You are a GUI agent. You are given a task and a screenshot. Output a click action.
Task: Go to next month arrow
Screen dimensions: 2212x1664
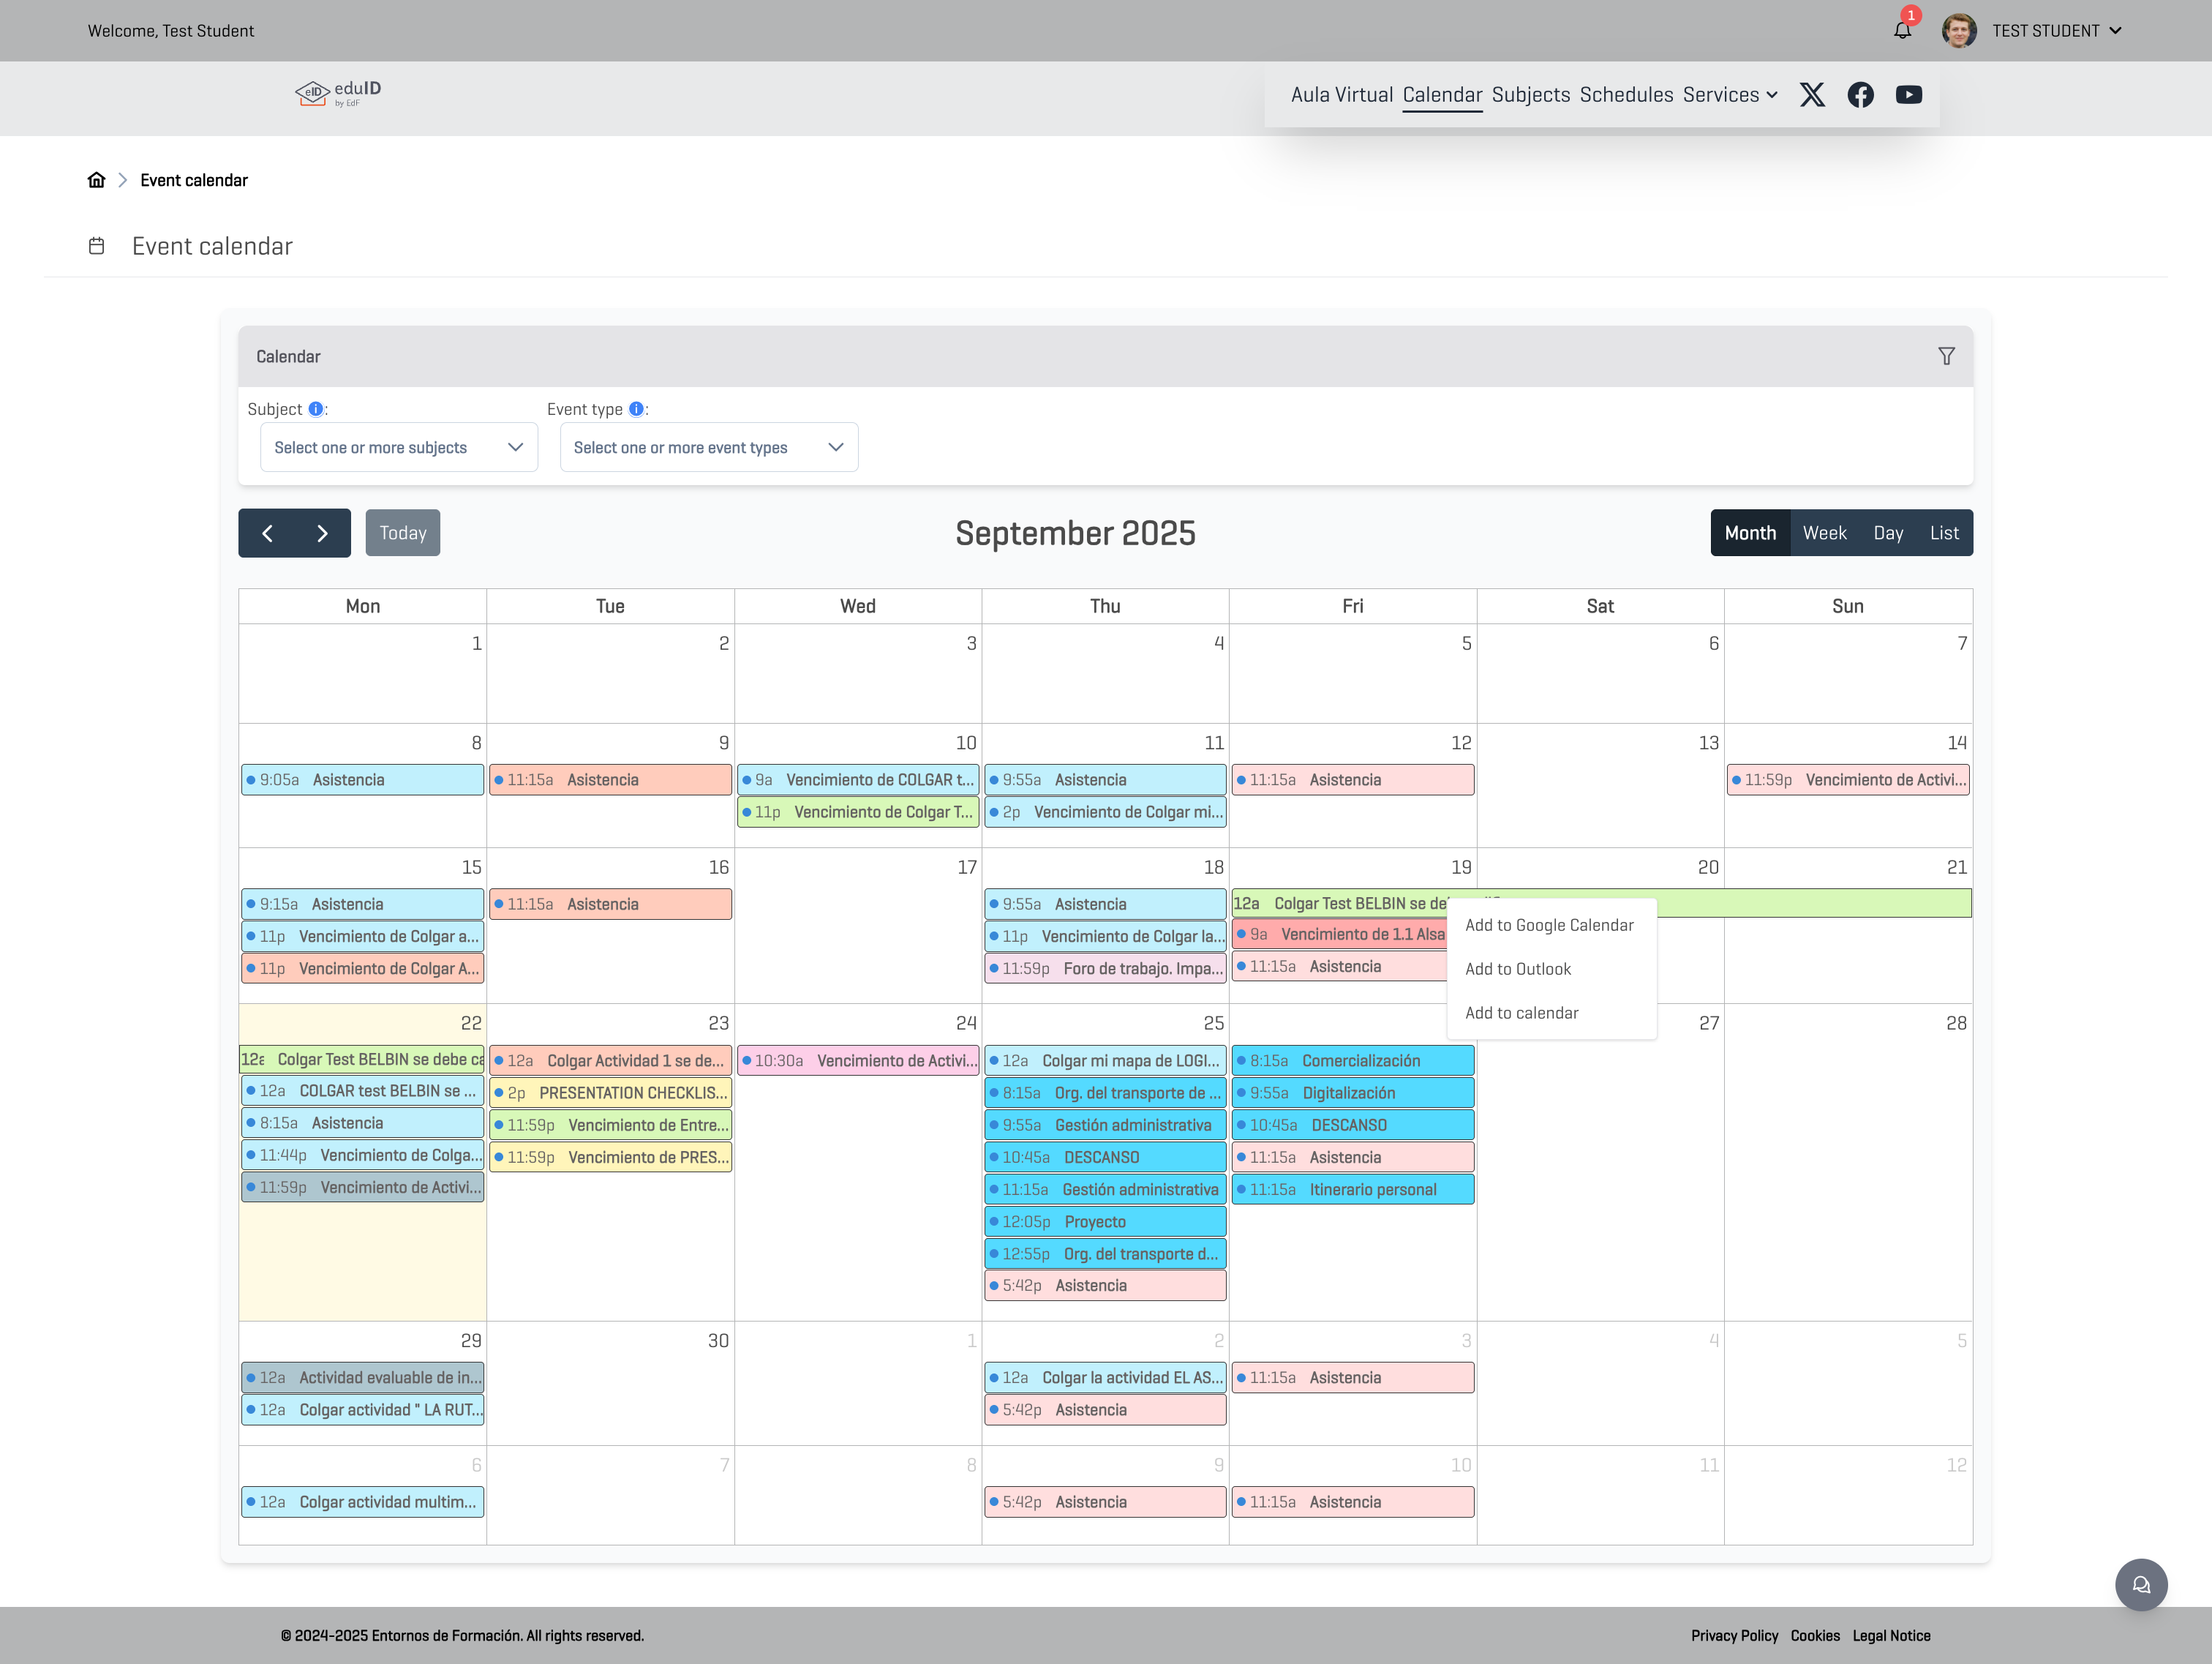[x=322, y=533]
